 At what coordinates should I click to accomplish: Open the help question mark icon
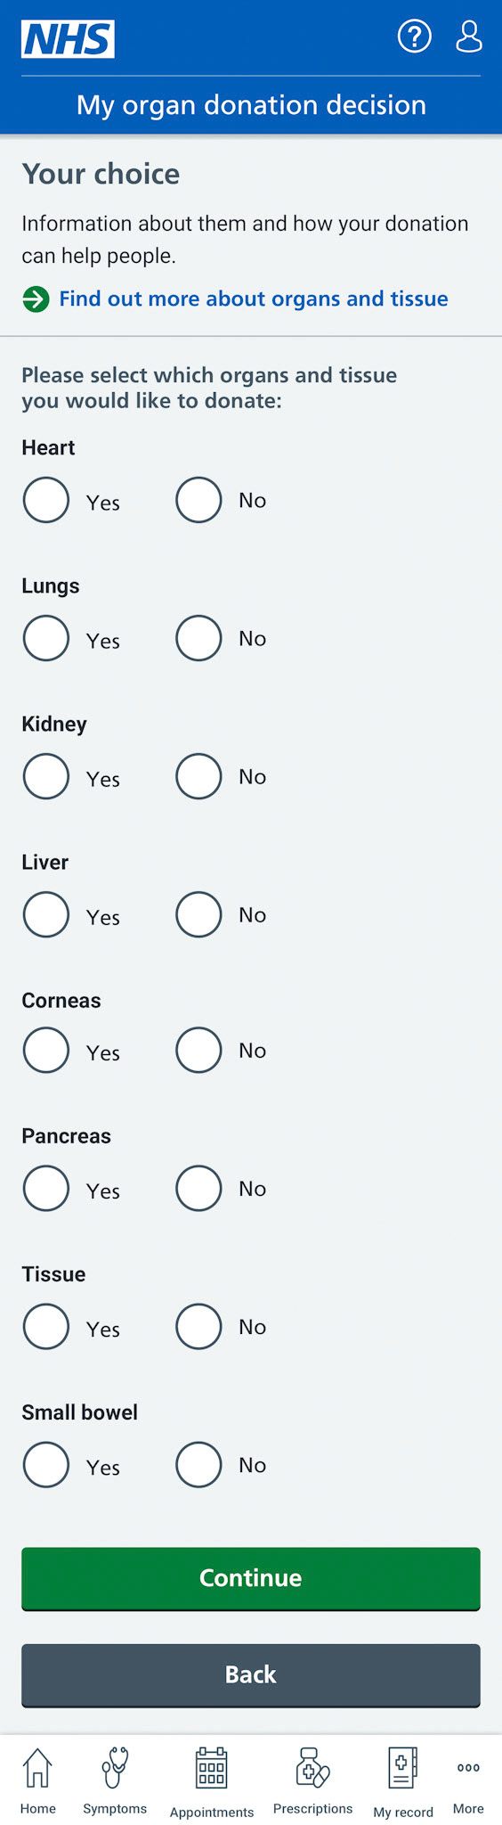point(414,37)
